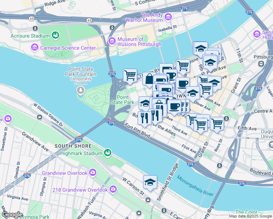Select the Point State Park Fountain tree marker
The image size is (273, 219).
click(x=81, y=91)
